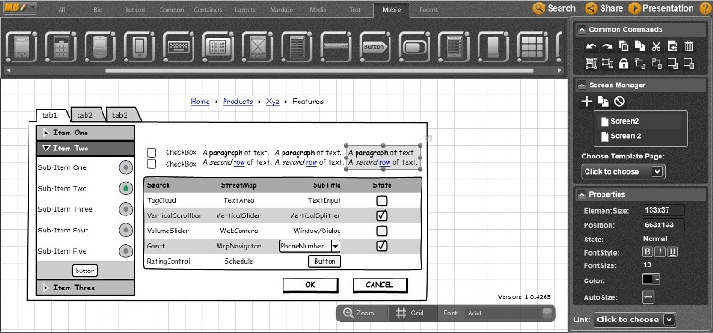Switch to the Buttons palette tab
Viewport: 713px width, 333px height.
tap(135, 10)
